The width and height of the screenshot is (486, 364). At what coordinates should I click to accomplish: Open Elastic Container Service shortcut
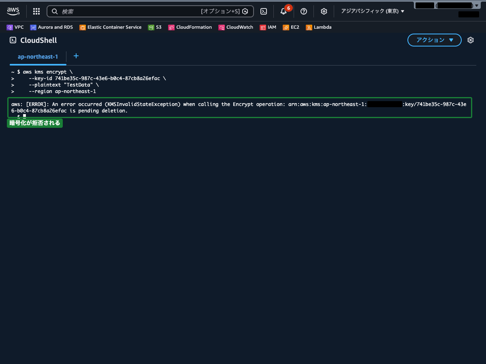111,27
